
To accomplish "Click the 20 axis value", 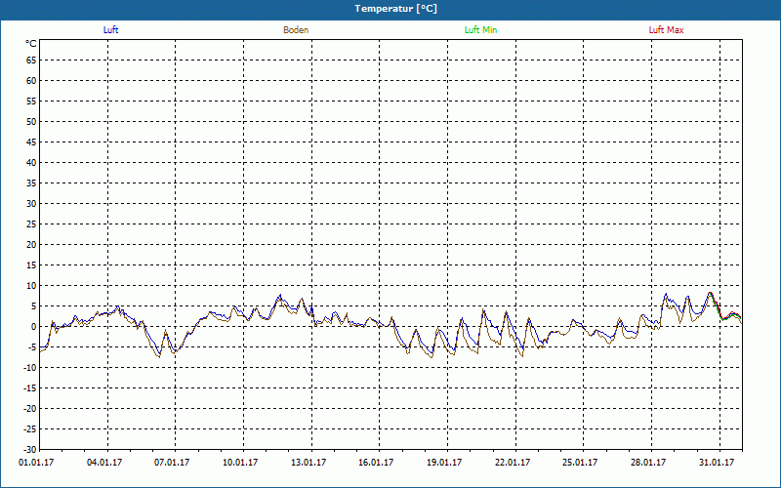I will pyautogui.click(x=31, y=245).
